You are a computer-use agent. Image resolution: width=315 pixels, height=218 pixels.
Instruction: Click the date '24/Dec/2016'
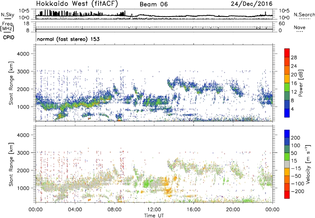[252, 4]
